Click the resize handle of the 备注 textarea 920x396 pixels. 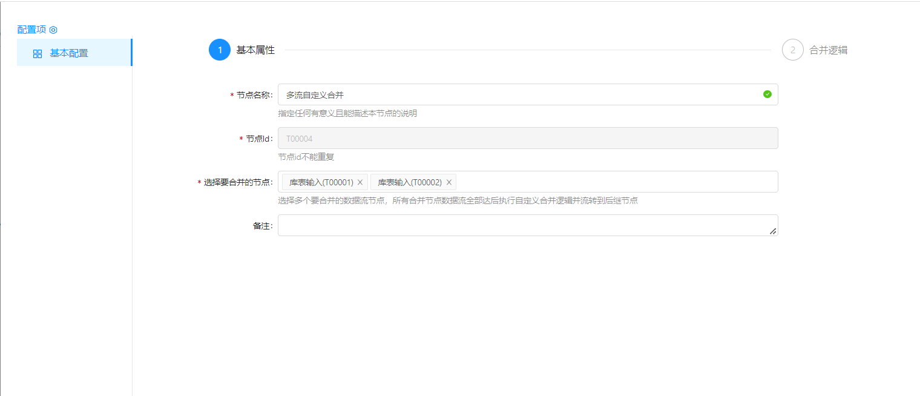772,231
